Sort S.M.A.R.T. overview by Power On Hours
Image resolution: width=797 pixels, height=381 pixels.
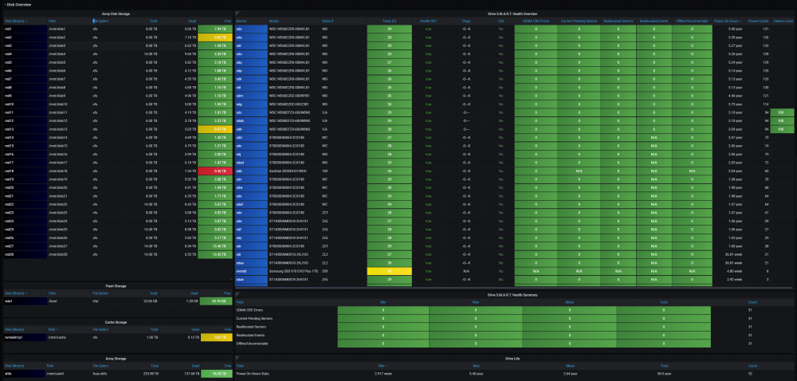point(728,22)
